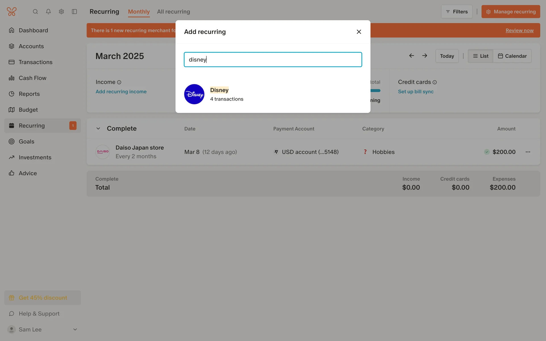Image resolution: width=546 pixels, height=341 pixels.
Task: Open the Filters dropdown
Action: pyautogui.click(x=457, y=12)
